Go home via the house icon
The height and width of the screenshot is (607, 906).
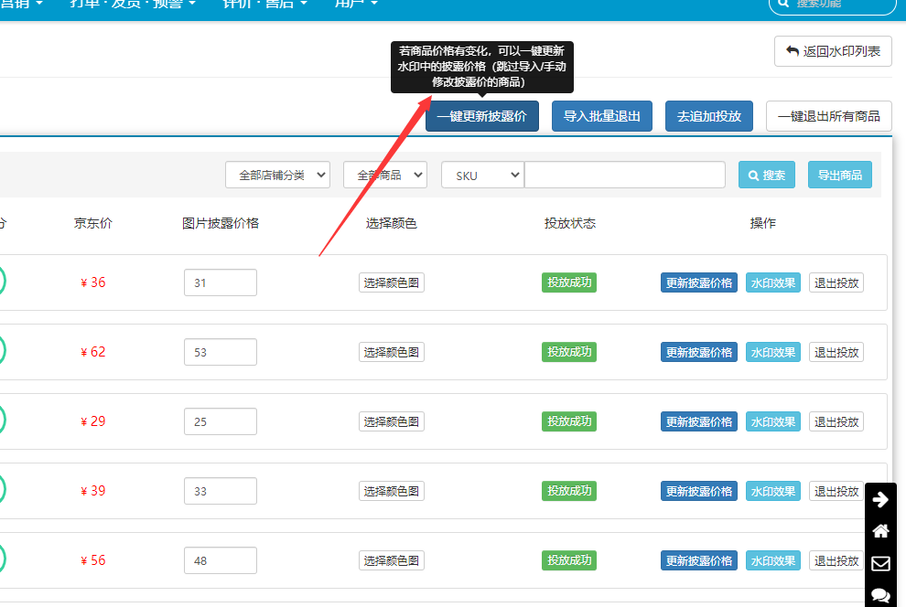click(880, 531)
